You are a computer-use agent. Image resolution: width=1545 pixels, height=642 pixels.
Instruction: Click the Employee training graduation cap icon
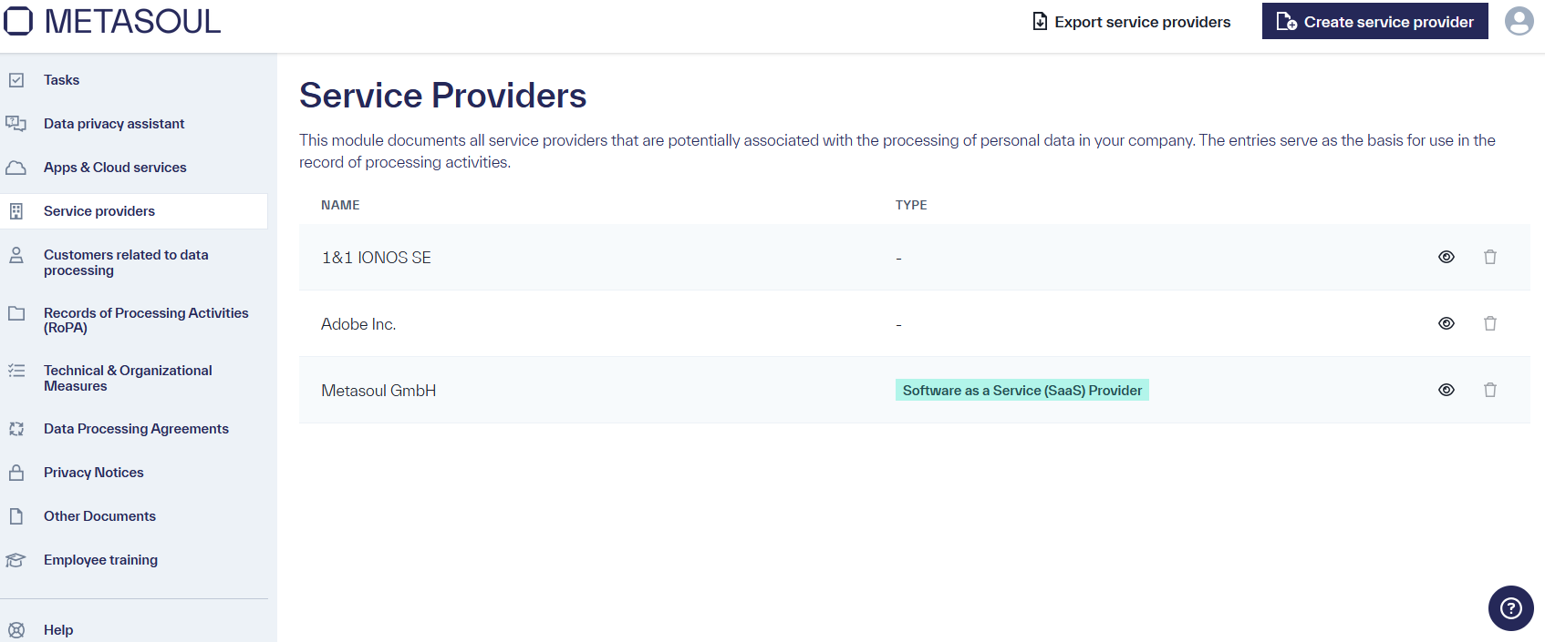tap(17, 559)
